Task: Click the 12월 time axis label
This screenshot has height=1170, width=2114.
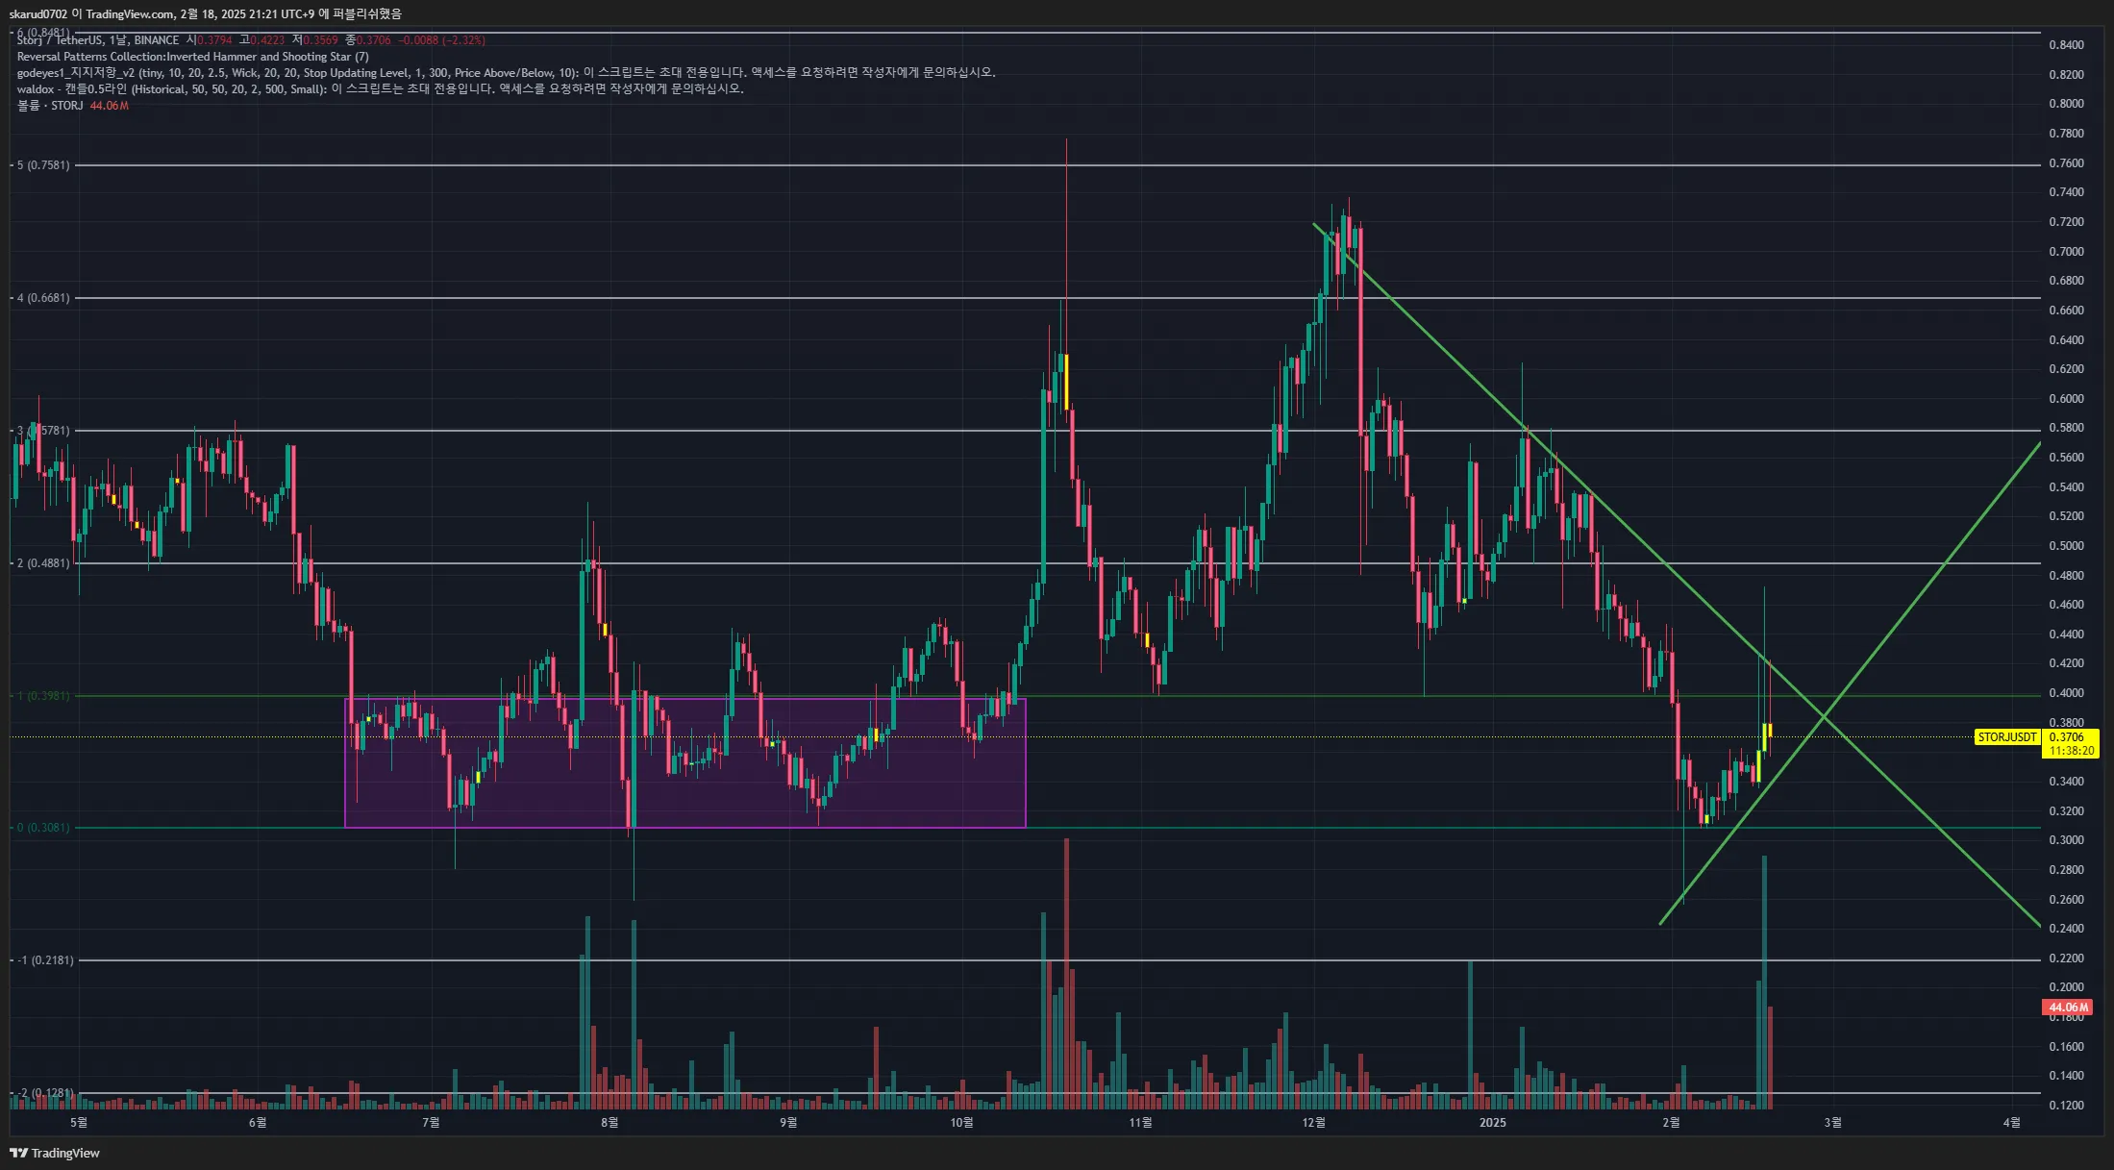Action: [1314, 1123]
